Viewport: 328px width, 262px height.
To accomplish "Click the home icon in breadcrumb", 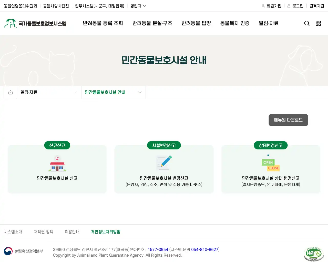I will coord(11,92).
